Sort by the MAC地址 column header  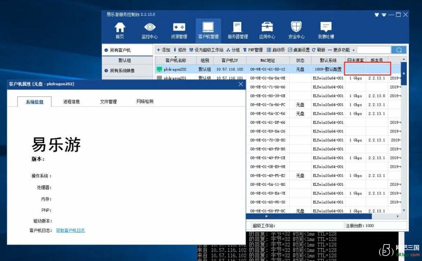coord(268,60)
